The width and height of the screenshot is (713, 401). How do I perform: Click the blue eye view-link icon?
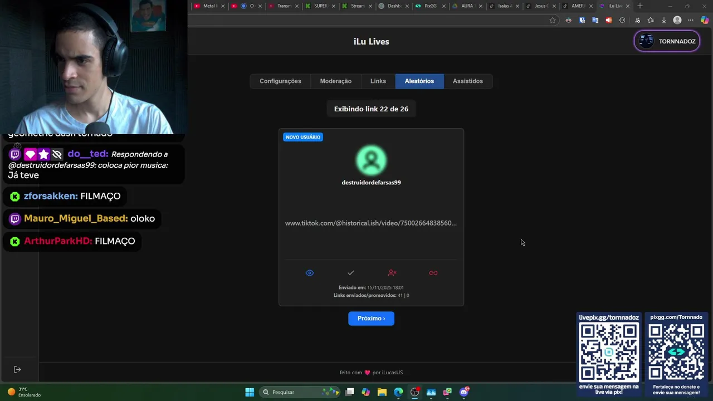pos(310,273)
